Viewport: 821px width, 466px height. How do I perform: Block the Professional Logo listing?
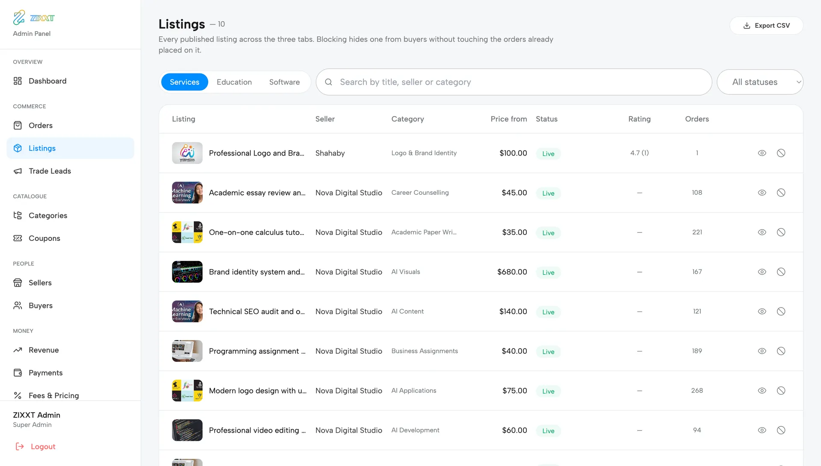pyautogui.click(x=781, y=153)
